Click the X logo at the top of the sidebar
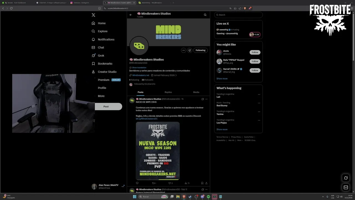The height and width of the screenshot is (200, 355). (93, 15)
